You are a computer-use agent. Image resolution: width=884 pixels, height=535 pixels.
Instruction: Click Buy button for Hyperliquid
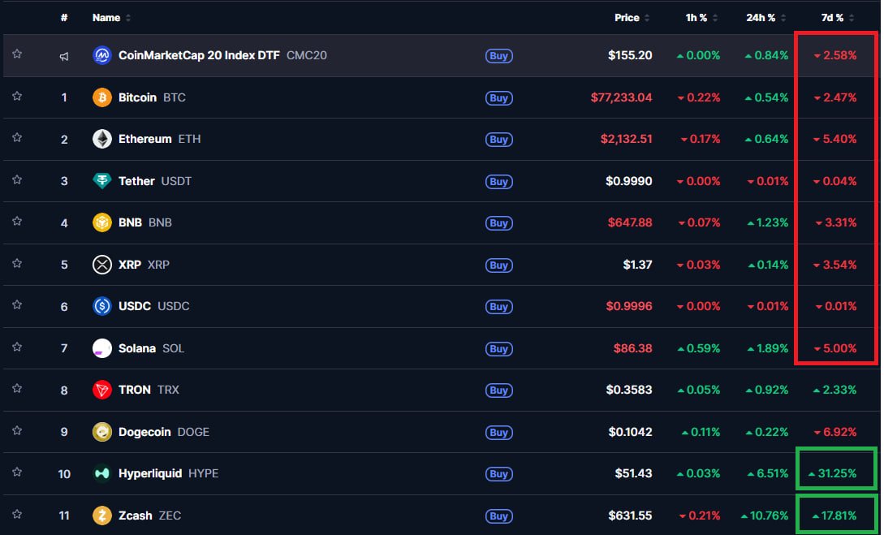click(x=499, y=474)
